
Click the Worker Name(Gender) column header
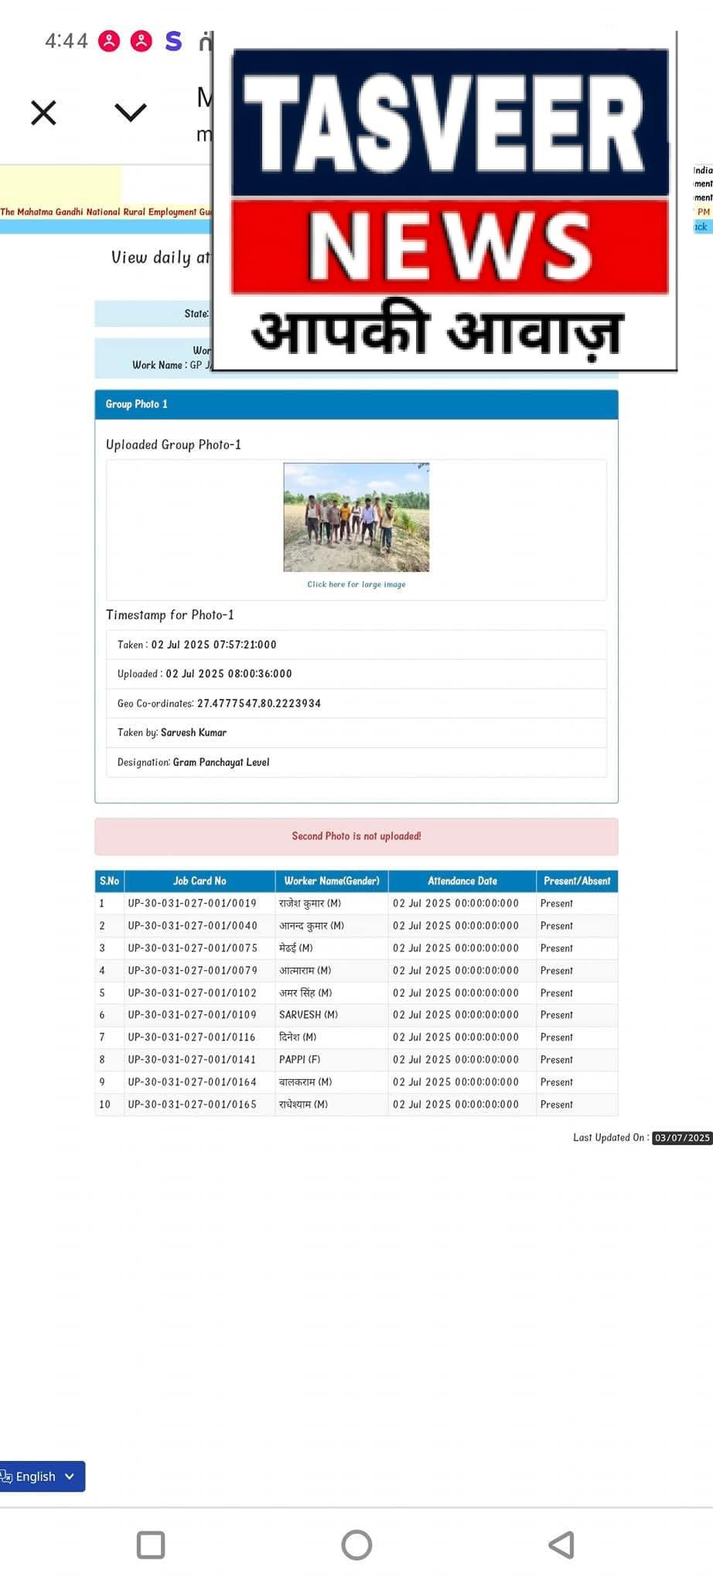332,881
